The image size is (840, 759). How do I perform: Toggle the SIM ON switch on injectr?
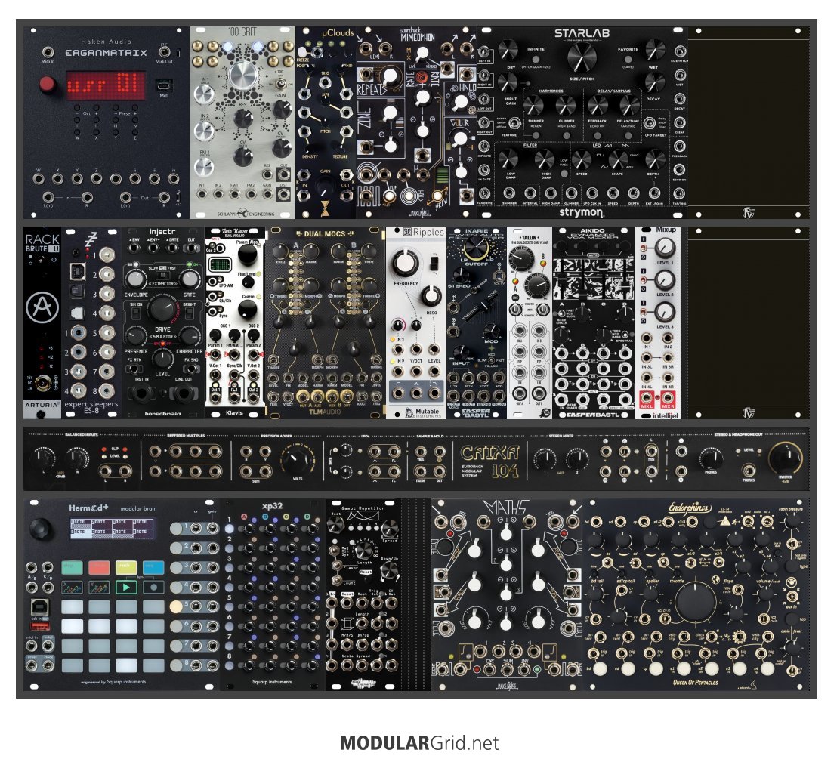136,313
